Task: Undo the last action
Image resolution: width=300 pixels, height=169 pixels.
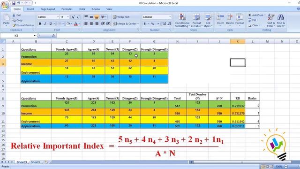Action: pyautogui.click(x=19, y=3)
